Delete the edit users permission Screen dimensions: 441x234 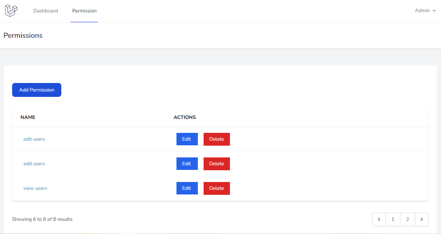216,139
